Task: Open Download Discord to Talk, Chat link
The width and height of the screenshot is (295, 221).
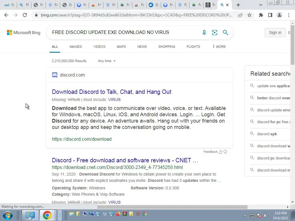Action: point(111,92)
